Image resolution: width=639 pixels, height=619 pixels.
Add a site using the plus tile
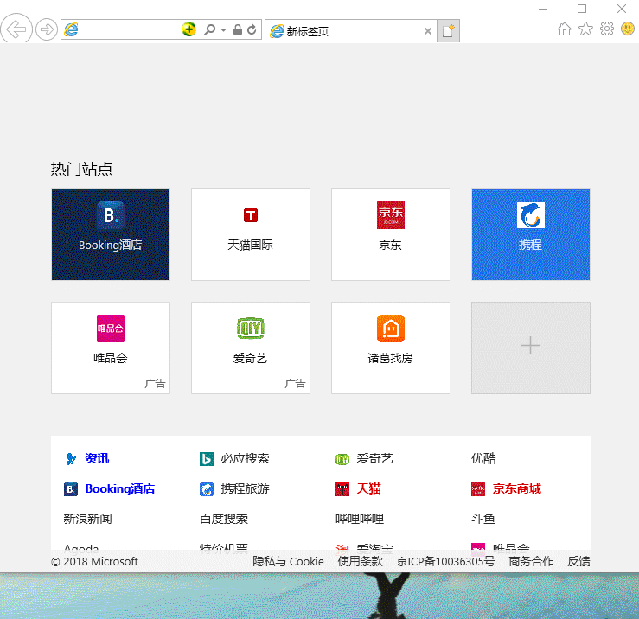coord(530,347)
